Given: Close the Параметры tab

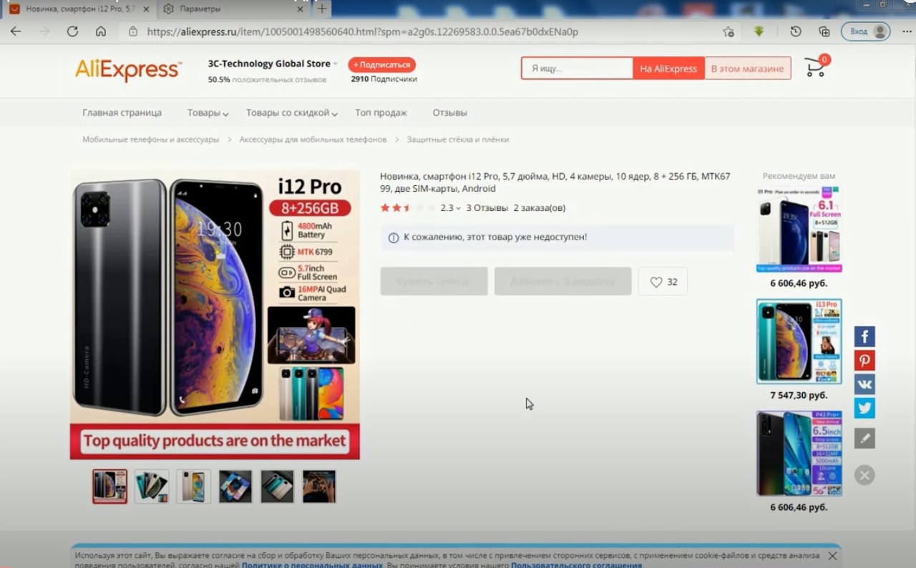Looking at the screenshot, I should [x=299, y=9].
